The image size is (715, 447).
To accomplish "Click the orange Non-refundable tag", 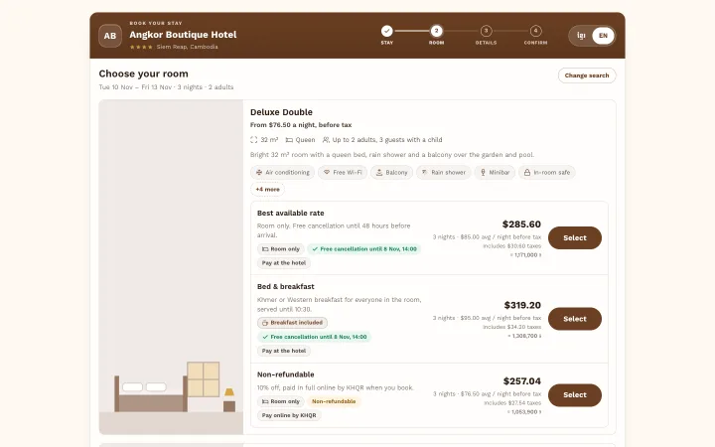I will click(x=334, y=401).
